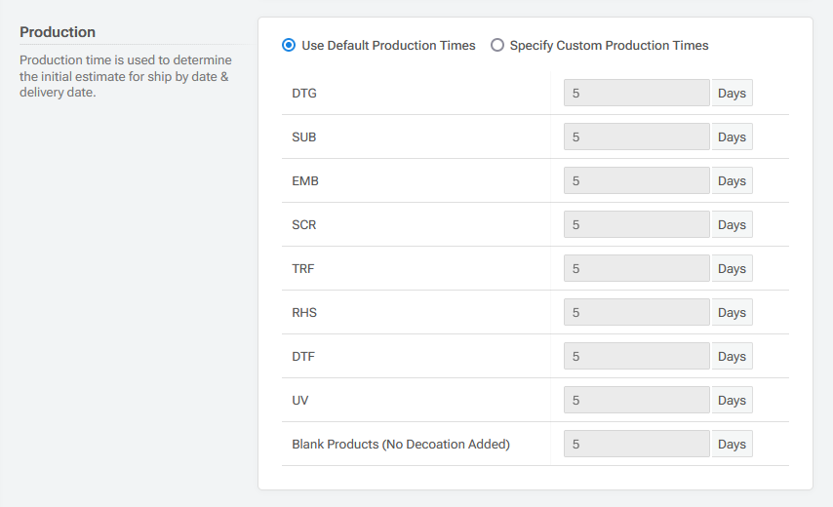
Task: Click the TRF row label
Action: (302, 269)
